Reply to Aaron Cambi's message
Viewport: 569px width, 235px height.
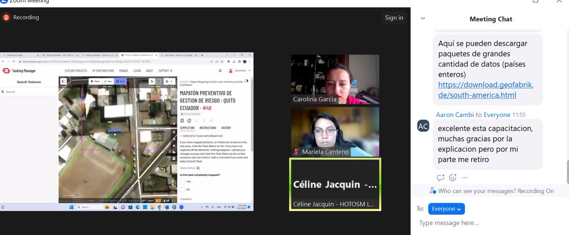[x=441, y=178]
